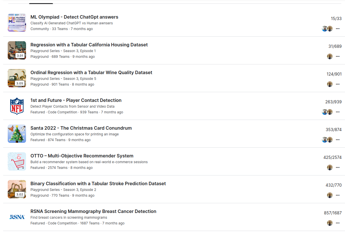Click team avatars on Player Contact Detection row
Screen dimensions: 345x233
pyautogui.click(x=327, y=112)
